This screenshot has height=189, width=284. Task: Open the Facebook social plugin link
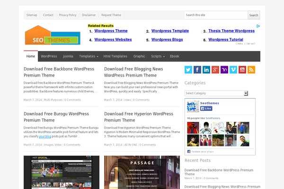203,152
